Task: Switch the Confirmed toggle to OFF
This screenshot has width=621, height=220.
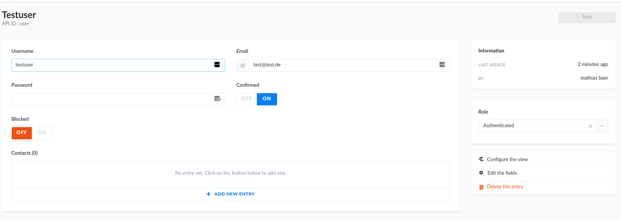Action: point(246,99)
